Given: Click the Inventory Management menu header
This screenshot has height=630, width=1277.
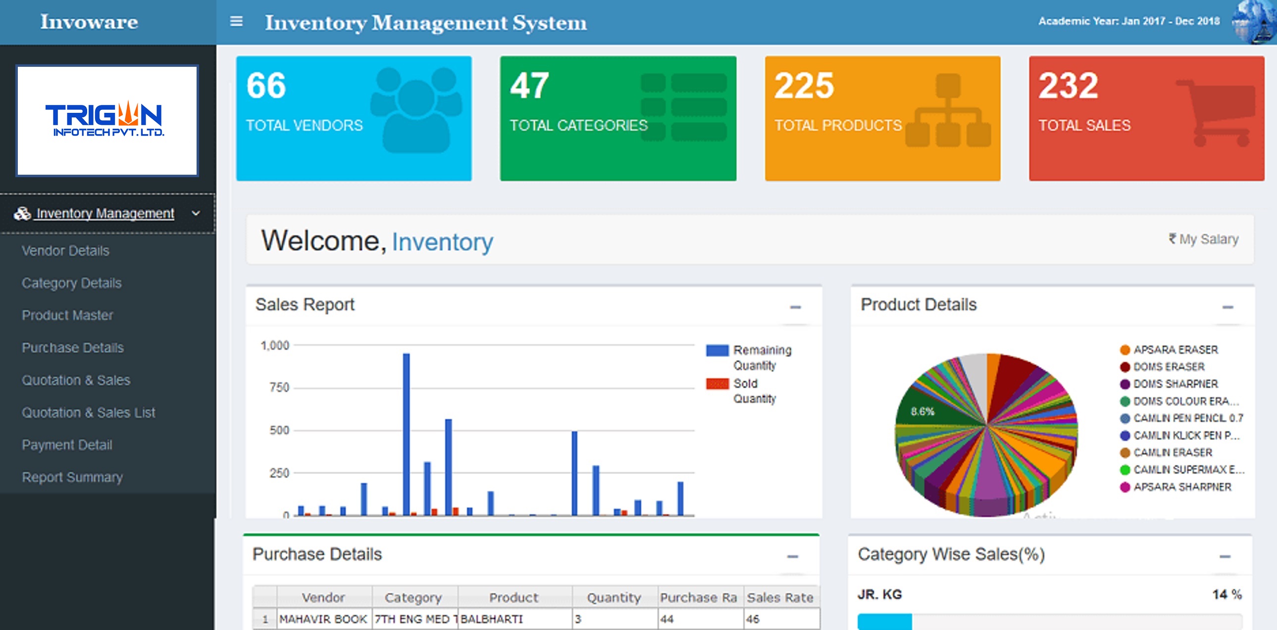Looking at the screenshot, I should 107,213.
